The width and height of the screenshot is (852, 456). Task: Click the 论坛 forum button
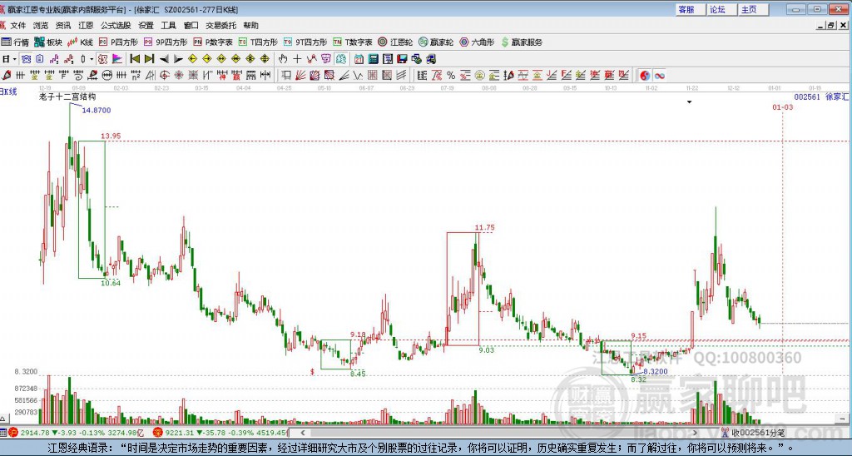click(718, 9)
